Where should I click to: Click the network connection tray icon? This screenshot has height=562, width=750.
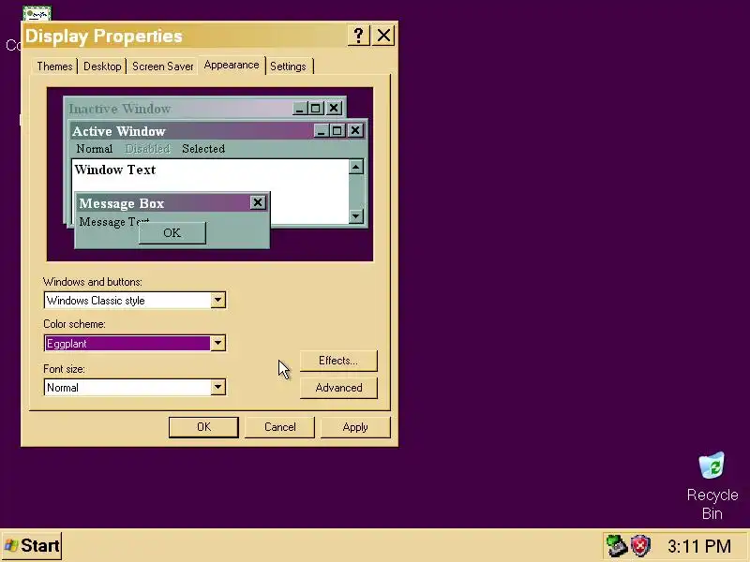point(617,546)
